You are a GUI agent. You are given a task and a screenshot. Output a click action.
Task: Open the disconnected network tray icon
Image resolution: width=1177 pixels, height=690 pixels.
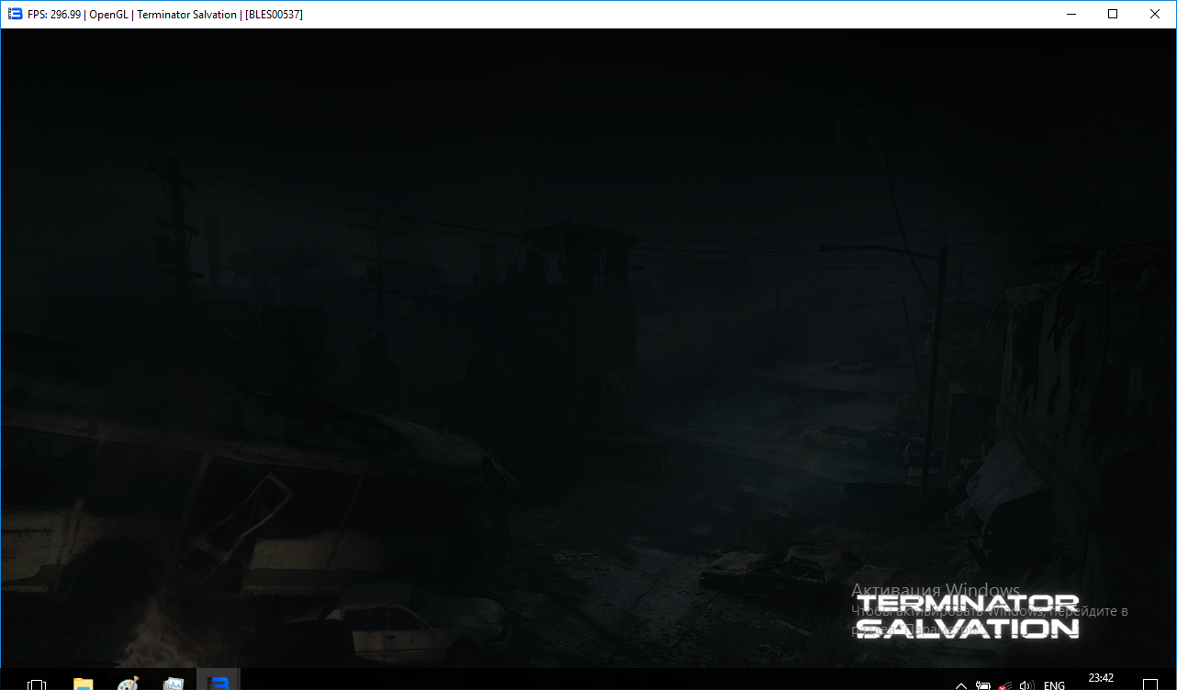[x=1005, y=685]
